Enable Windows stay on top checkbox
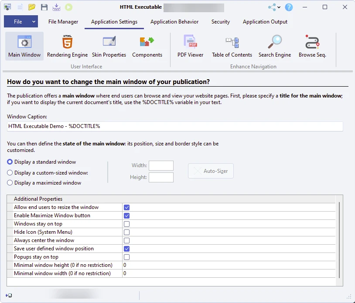Viewport: 355px width, 303px height. click(127, 224)
